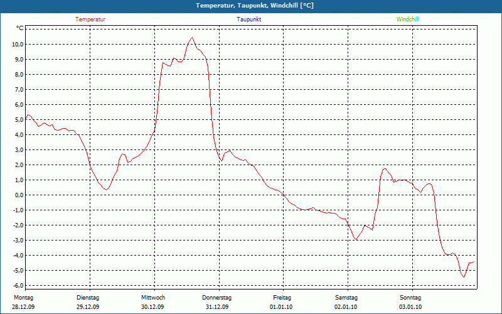
Task: Click the curve's lowest point near -5.5 on Sunday
Action: pos(464,277)
